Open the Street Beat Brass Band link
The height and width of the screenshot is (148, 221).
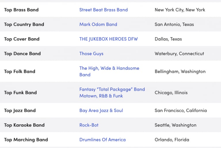(103, 10)
